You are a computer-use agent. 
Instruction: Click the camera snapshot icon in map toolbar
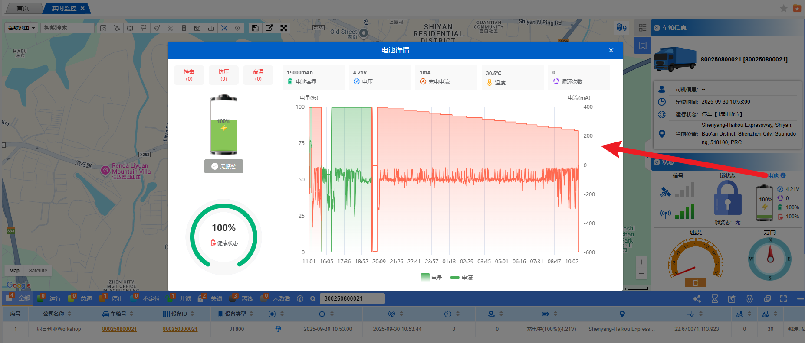point(197,28)
